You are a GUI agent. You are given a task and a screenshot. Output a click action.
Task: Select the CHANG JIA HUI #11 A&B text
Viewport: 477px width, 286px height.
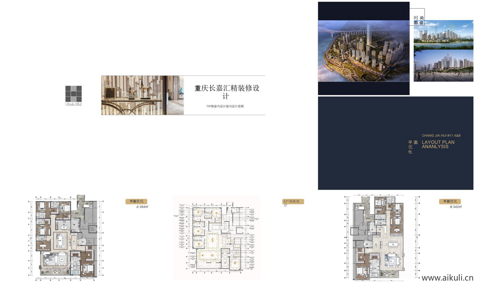click(x=441, y=135)
